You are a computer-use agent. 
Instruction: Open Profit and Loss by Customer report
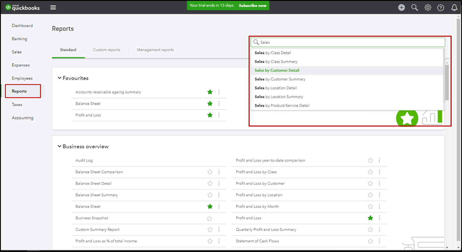pos(260,184)
